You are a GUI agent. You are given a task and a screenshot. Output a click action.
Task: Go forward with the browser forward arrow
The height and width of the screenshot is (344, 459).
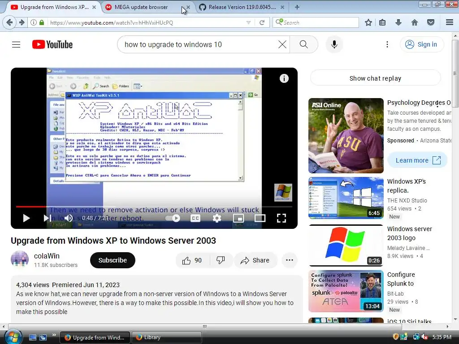click(22, 22)
